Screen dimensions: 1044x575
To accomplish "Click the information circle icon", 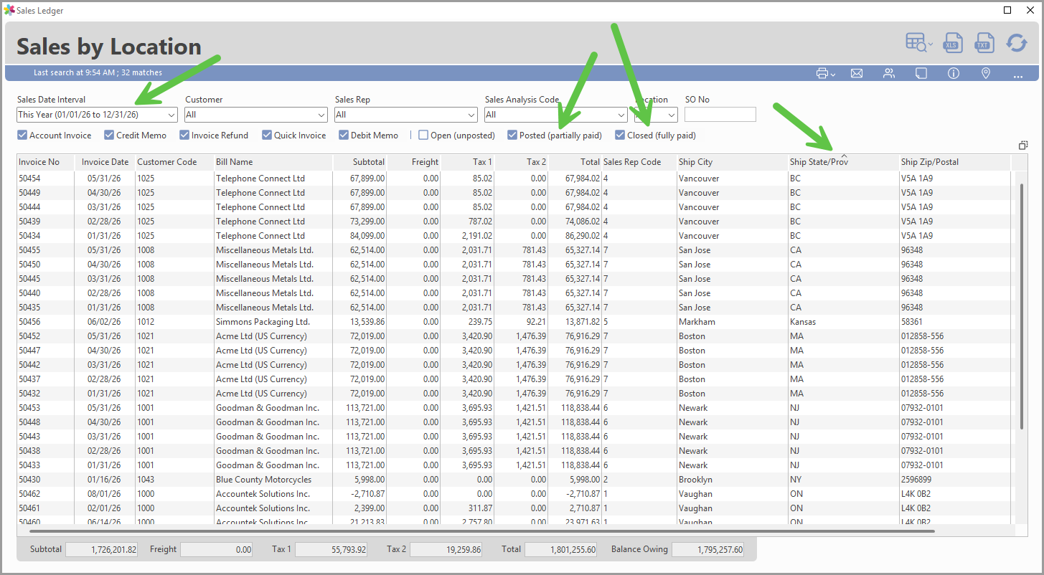I will pos(954,73).
